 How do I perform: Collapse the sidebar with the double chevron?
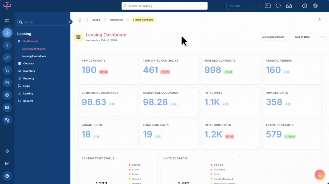(70, 22)
